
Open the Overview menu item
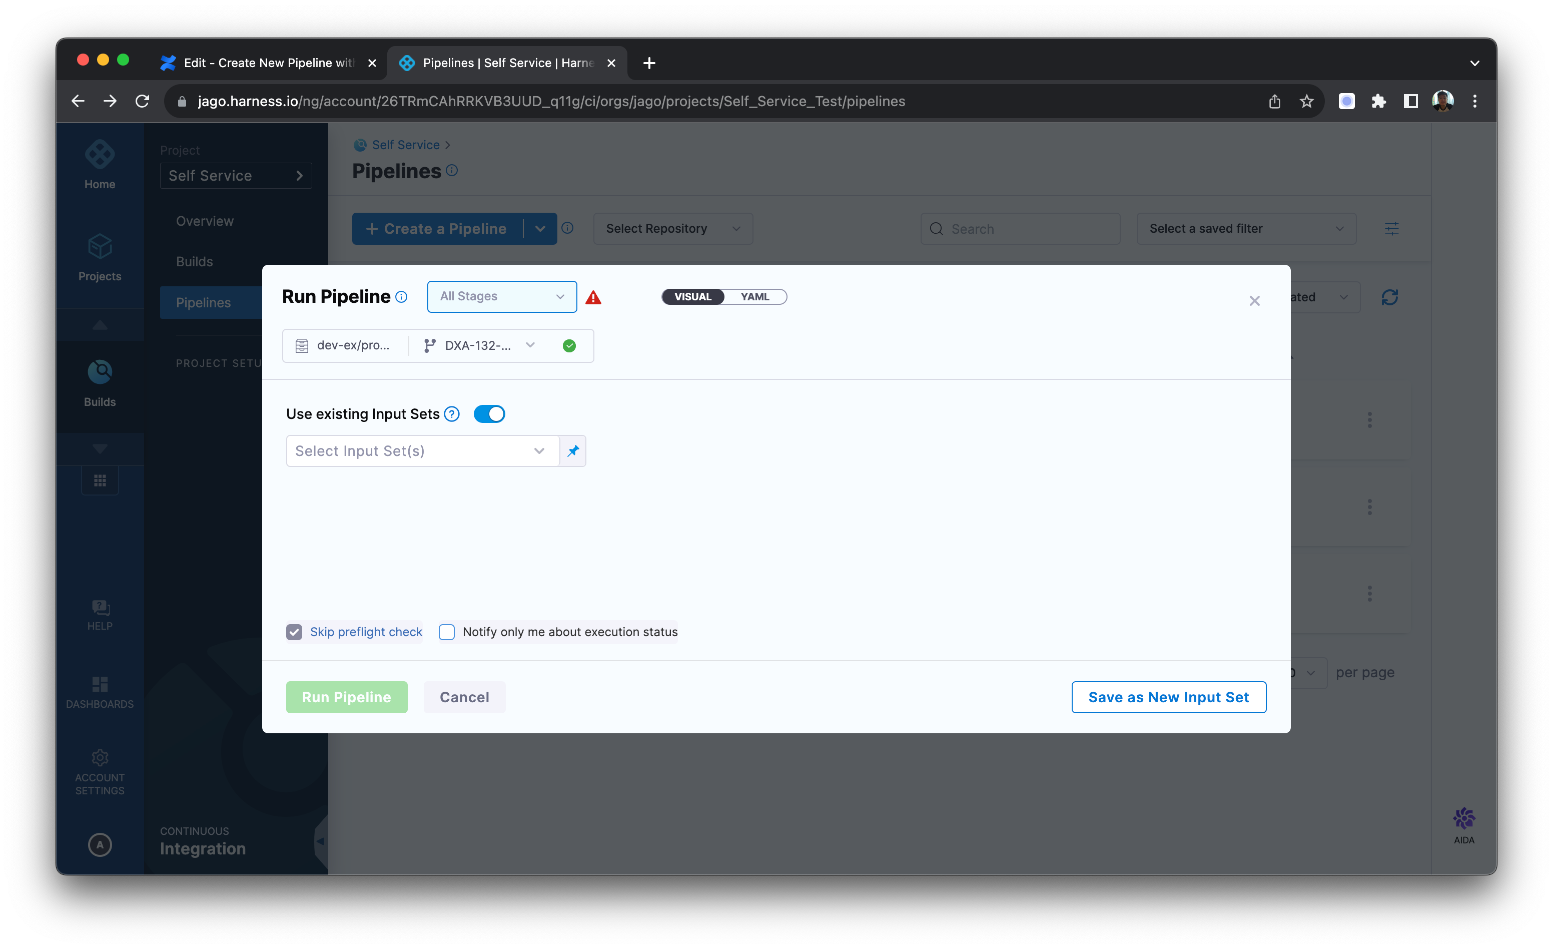pos(205,221)
